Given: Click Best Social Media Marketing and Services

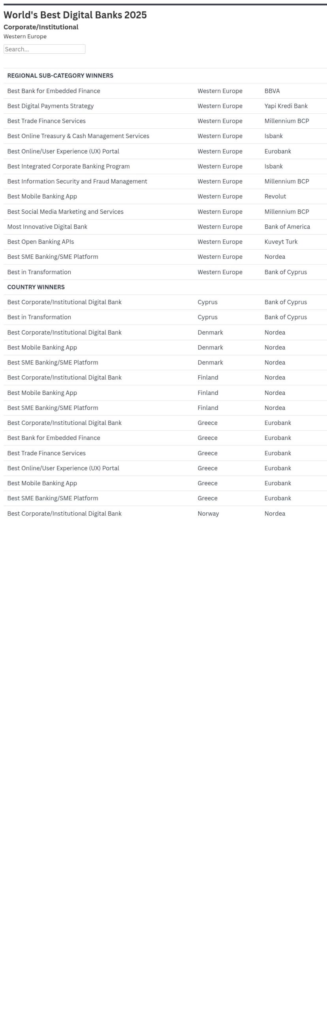Looking at the screenshot, I should [x=65, y=212].
